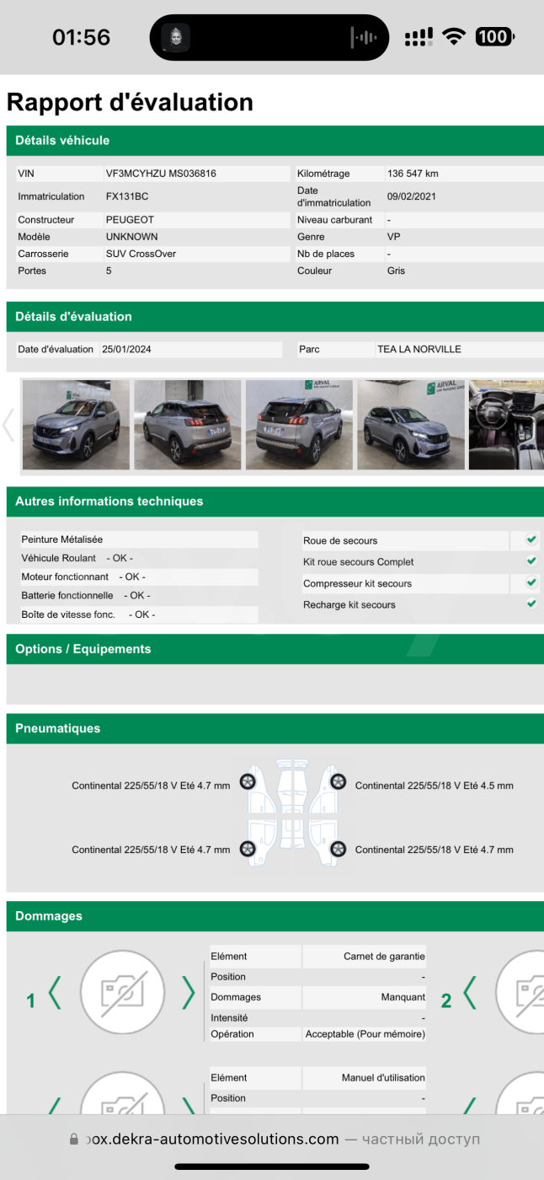Tap the Rapport d'évaluation page title
The height and width of the screenshot is (1180, 544).
(x=130, y=102)
